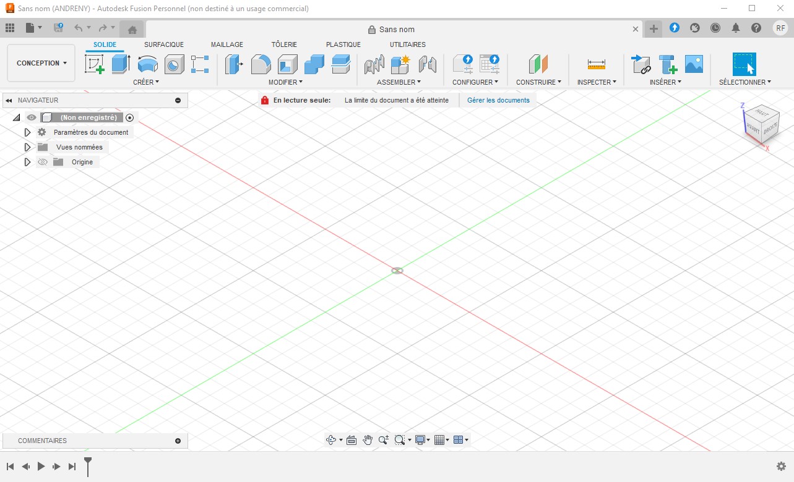Select the Hole tool
This screenshot has width=794, height=482.
pyautogui.click(x=174, y=64)
